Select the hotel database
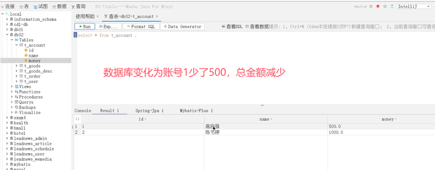The image size is (435, 170). (x=19, y=133)
